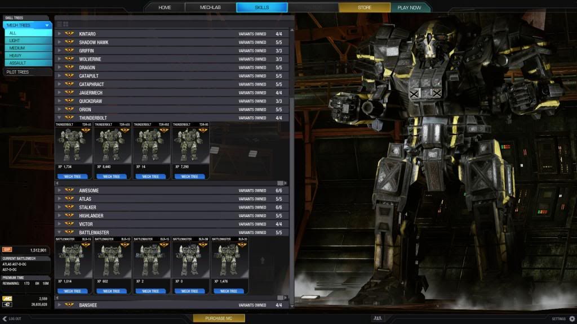
Task: Click the rank badge icon beside Banshee
Action: 69,305
